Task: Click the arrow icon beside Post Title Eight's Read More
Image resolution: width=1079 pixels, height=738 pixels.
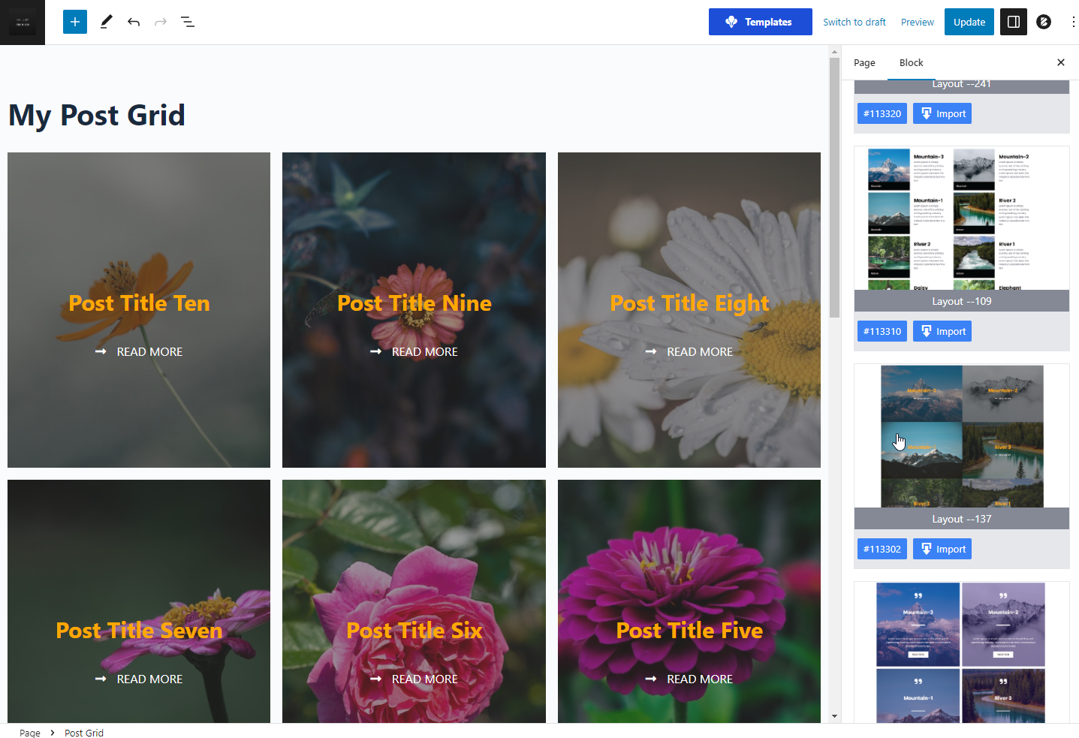Action: (x=651, y=351)
